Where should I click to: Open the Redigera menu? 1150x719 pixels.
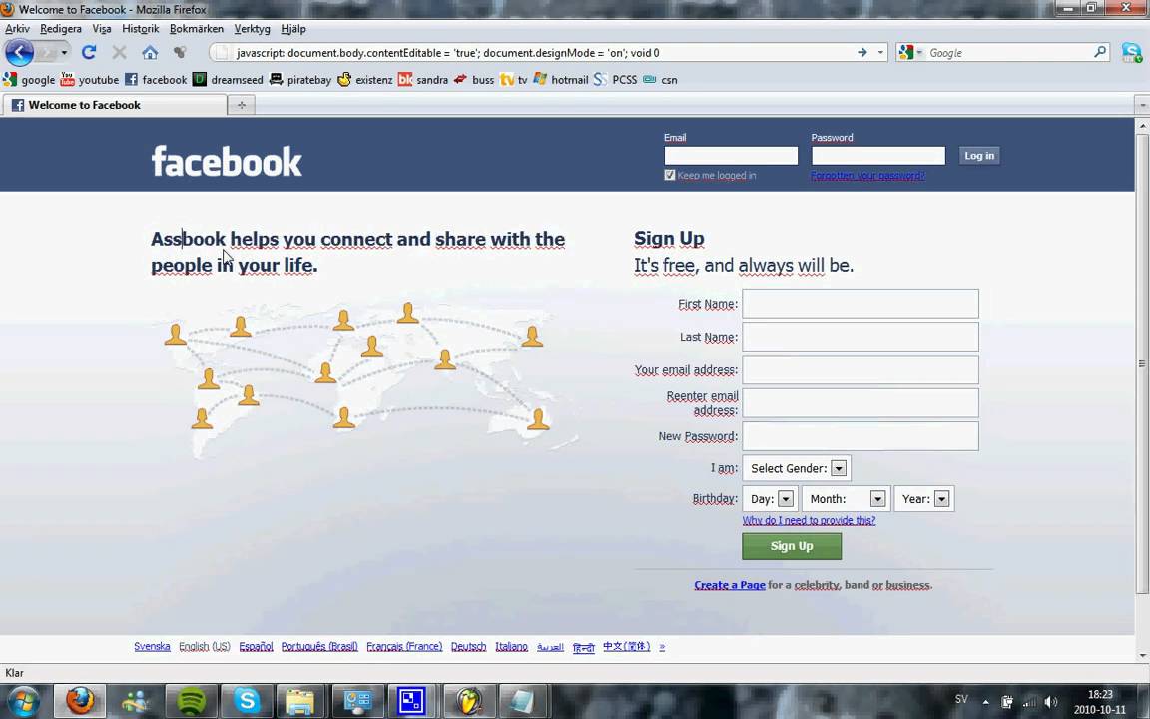point(61,29)
